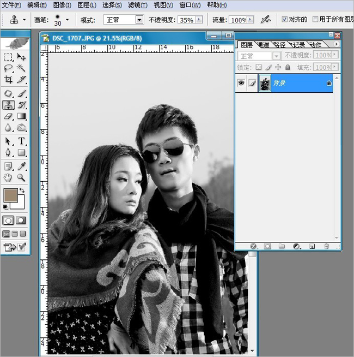Switch to the 通道 tab
This screenshot has height=357, width=354.
point(264,45)
